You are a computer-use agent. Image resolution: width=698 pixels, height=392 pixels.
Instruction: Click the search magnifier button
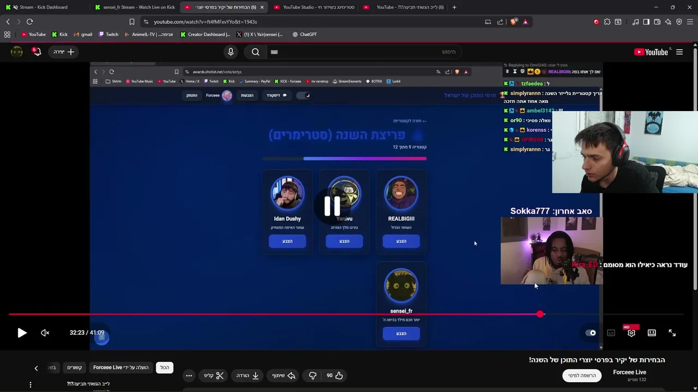[x=255, y=52]
